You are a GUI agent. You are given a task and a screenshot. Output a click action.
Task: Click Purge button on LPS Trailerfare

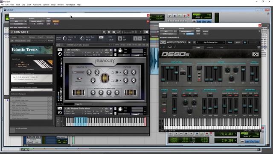[107, 53]
